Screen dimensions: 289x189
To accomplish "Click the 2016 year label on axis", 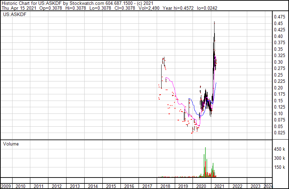I will coord(129,186).
